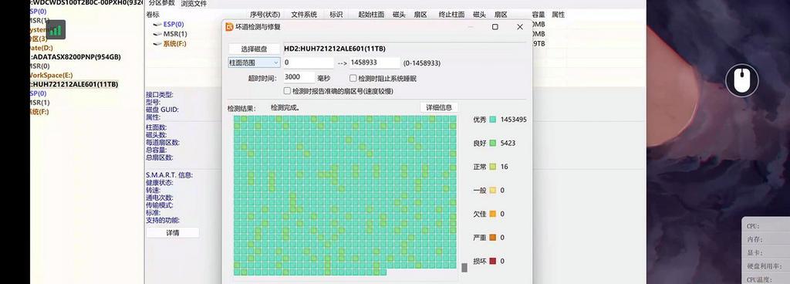Click the start cylinder field showing 0
The image size is (790, 284).
(x=309, y=63)
